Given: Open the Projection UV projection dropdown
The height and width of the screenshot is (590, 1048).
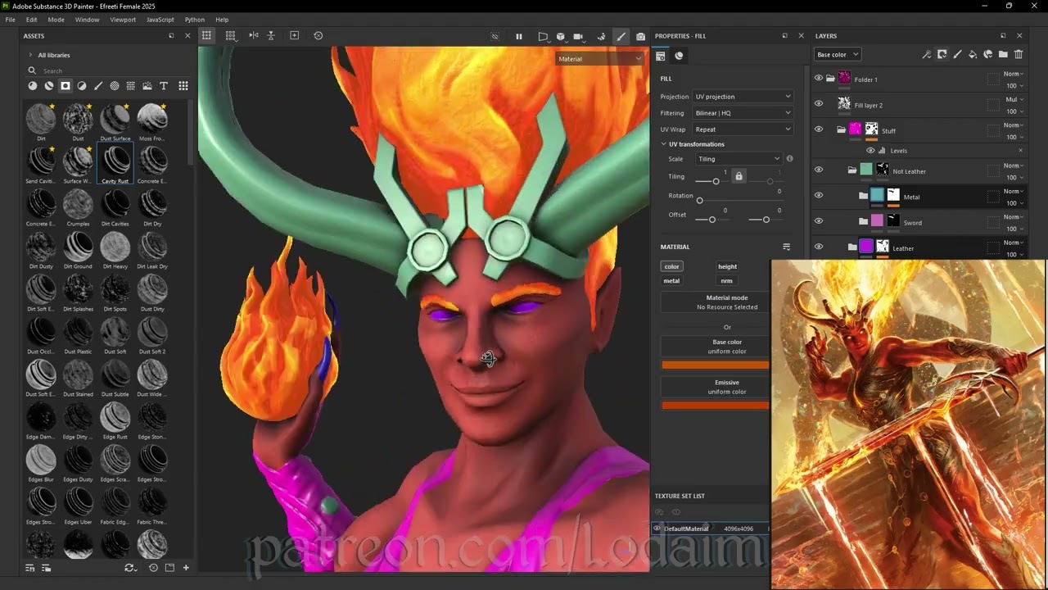Looking at the screenshot, I should tap(743, 97).
